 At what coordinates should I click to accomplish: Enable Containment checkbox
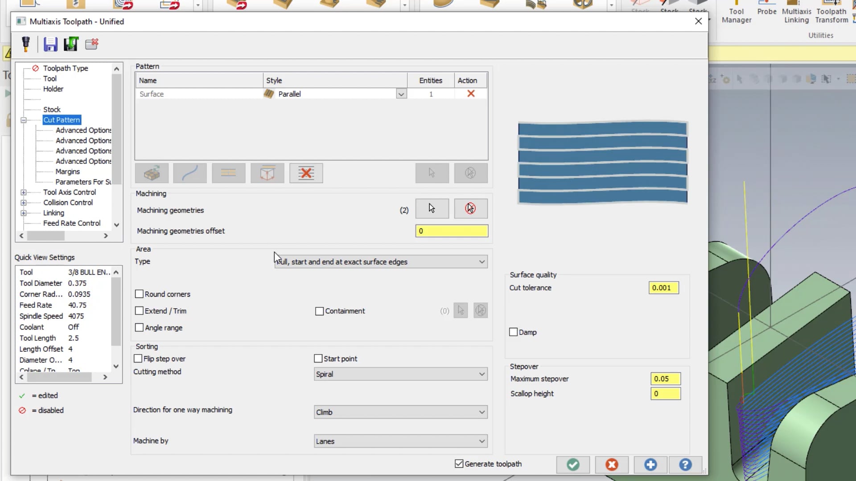[319, 311]
